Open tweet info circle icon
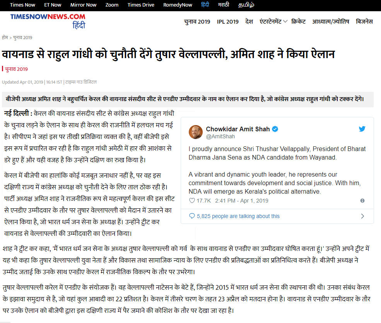The height and width of the screenshot is (323, 381). point(362,201)
